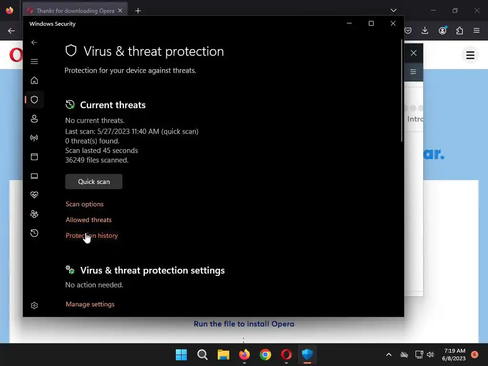Viewport: 488px width, 366px height.
Task: Click Firefox Save to Pocket icon
Action: pos(408,30)
